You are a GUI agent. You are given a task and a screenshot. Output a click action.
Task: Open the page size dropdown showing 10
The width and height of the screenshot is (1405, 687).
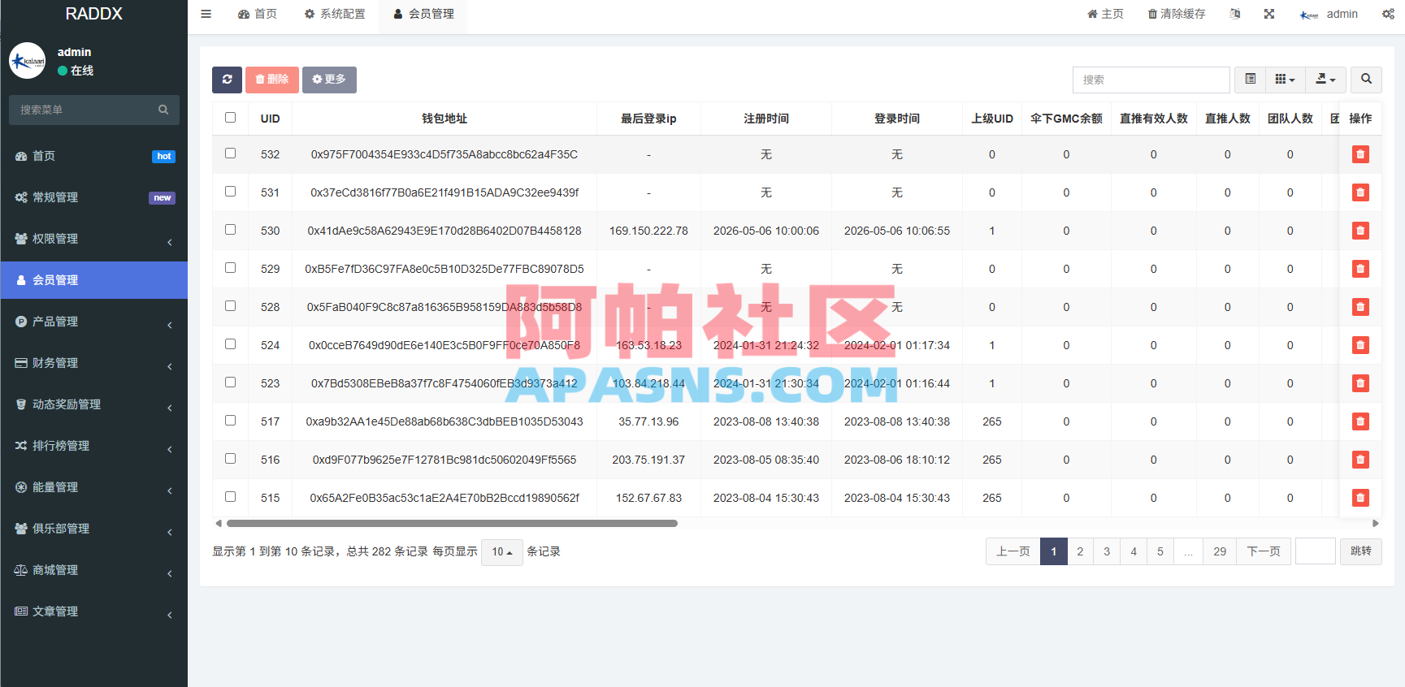click(501, 552)
